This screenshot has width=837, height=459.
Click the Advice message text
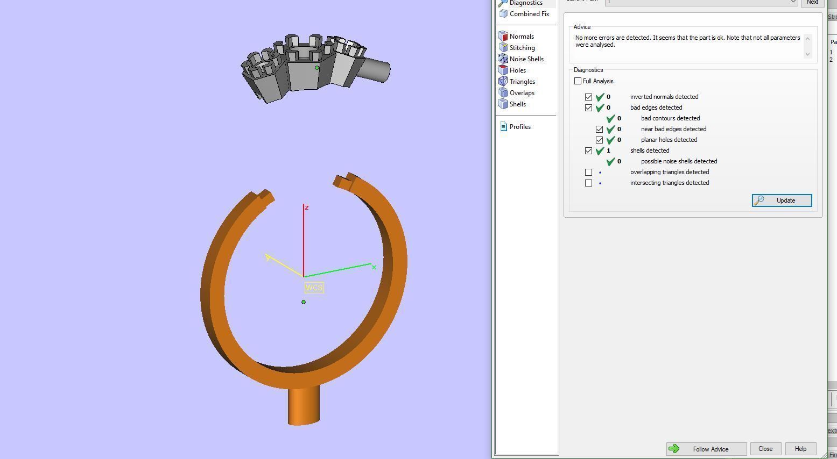pos(687,41)
